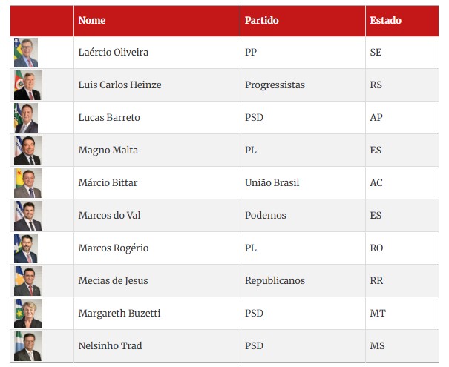
Task: Select the name Margareth Buzetti
Action: [119, 313]
